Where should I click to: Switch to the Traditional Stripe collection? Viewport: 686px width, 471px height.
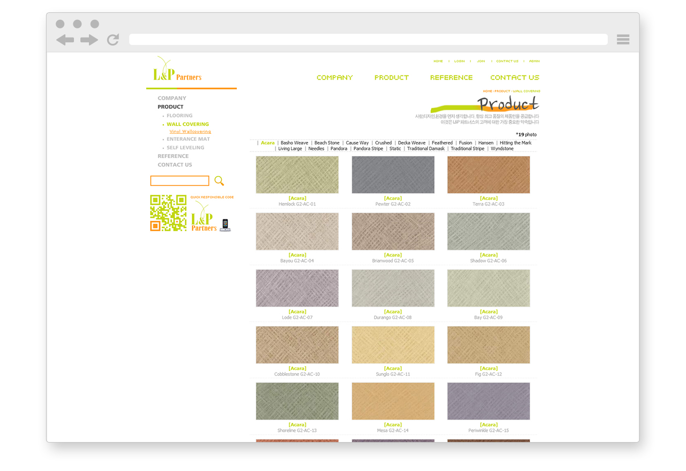(467, 149)
